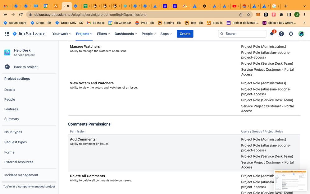This screenshot has width=310, height=194.
Task: Open Details in project settings
Action: (10, 90)
